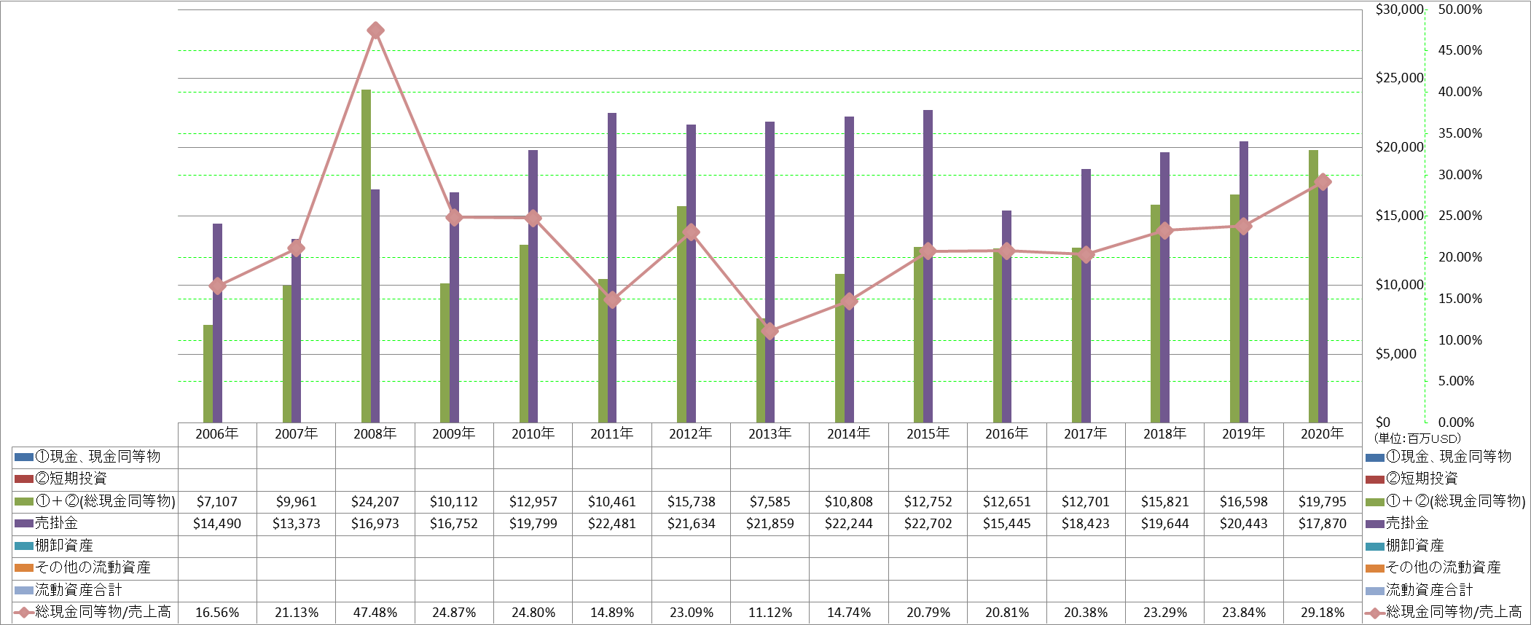Select the $15,738 cell

pos(691,502)
